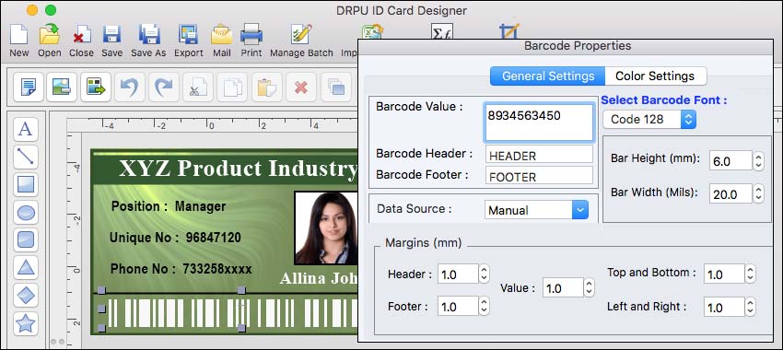Click the employee photo on the ID card
The height and width of the screenshot is (350, 783).
[327, 227]
